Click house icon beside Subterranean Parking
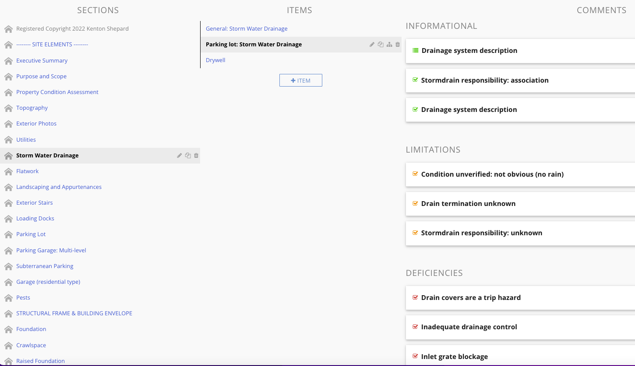 point(8,266)
